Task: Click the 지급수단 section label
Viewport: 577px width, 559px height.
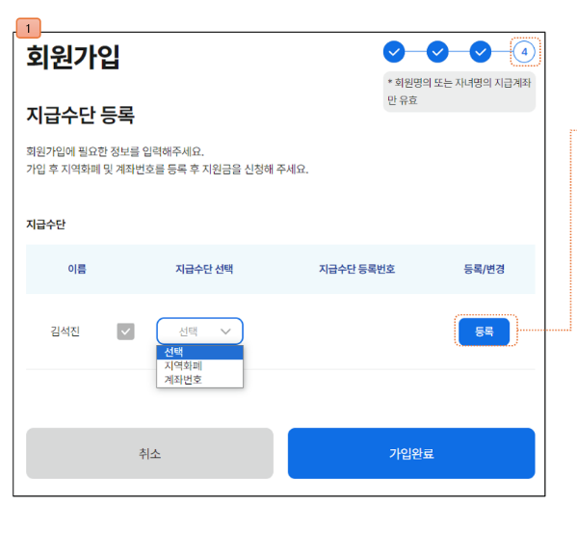Action: tap(45, 225)
